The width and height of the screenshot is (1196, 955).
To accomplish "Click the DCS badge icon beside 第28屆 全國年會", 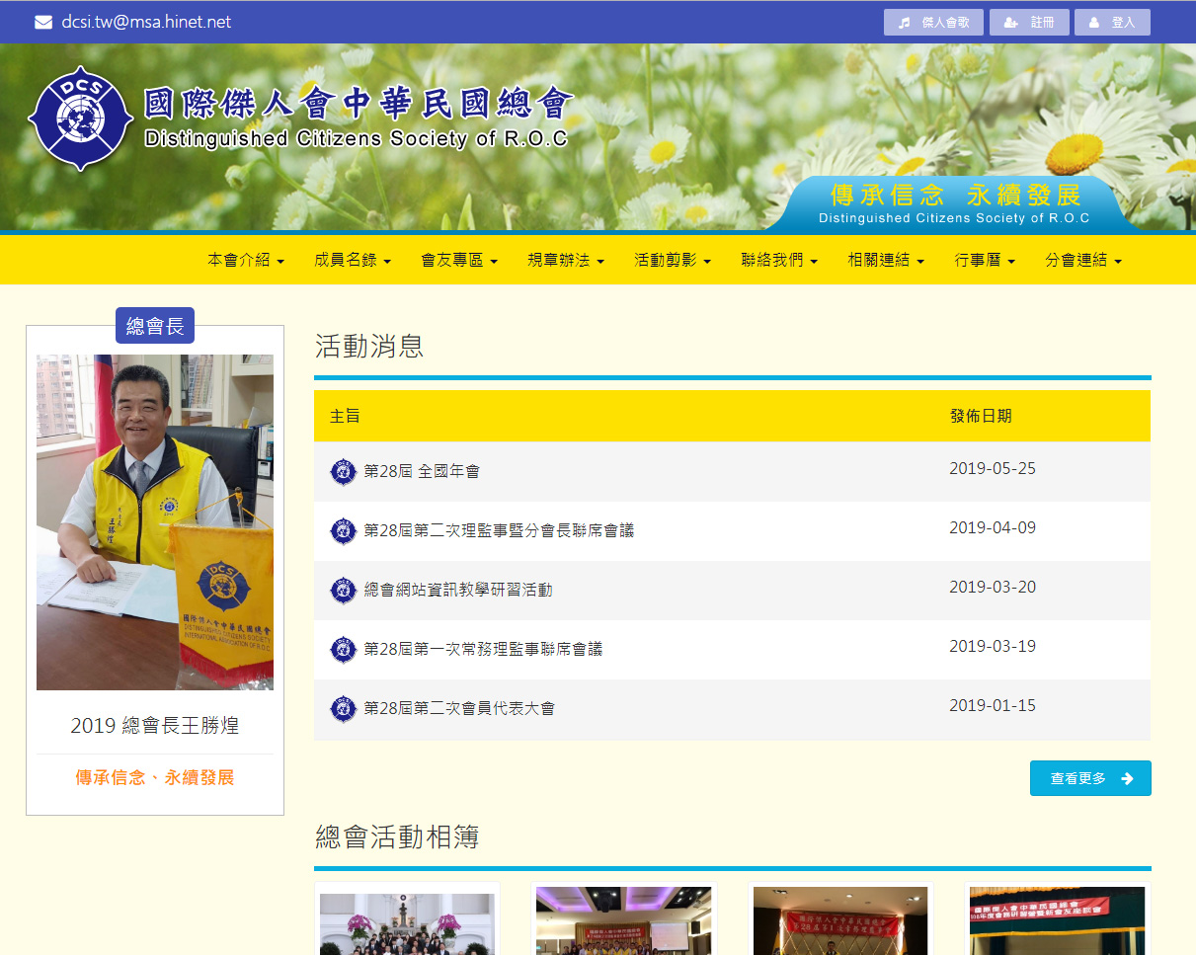I will click(x=343, y=472).
